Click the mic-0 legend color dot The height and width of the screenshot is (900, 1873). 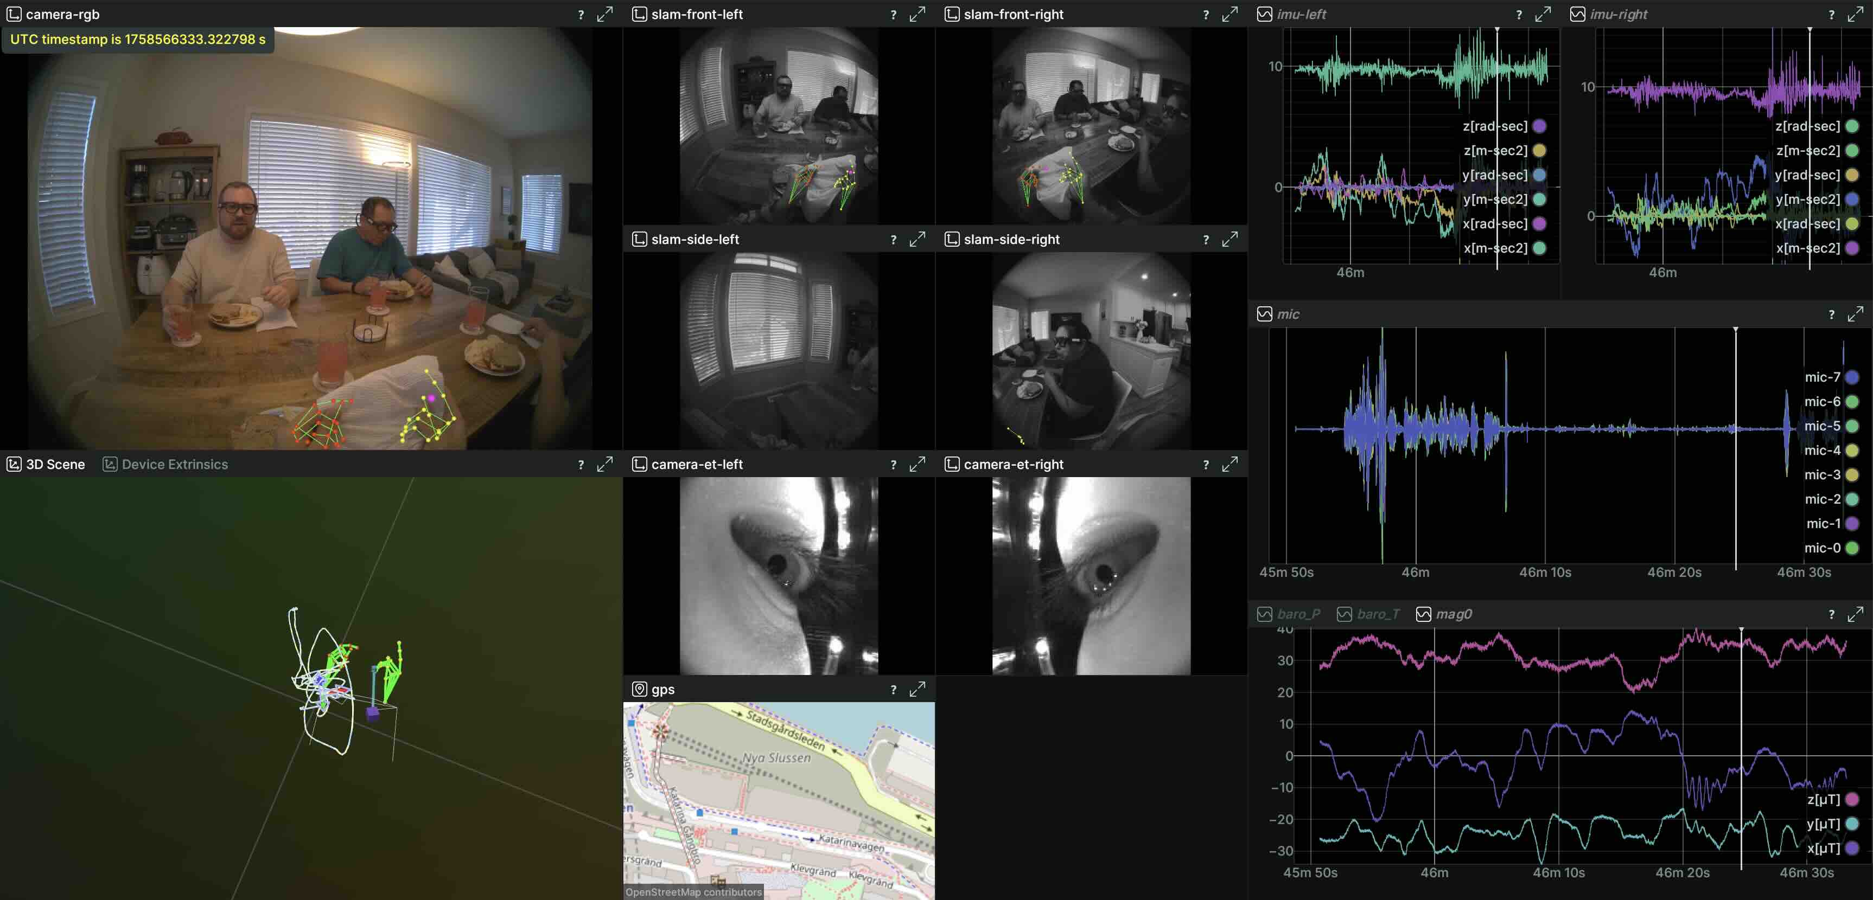(x=1851, y=548)
